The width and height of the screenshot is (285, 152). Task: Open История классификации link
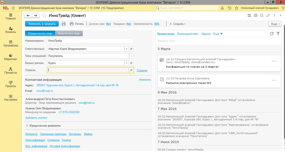65,146
